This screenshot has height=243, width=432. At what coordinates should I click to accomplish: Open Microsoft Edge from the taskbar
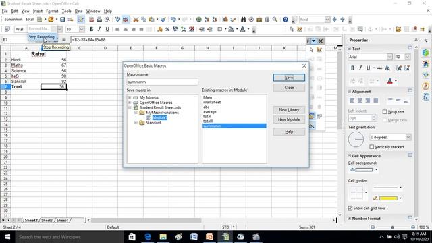(148, 237)
